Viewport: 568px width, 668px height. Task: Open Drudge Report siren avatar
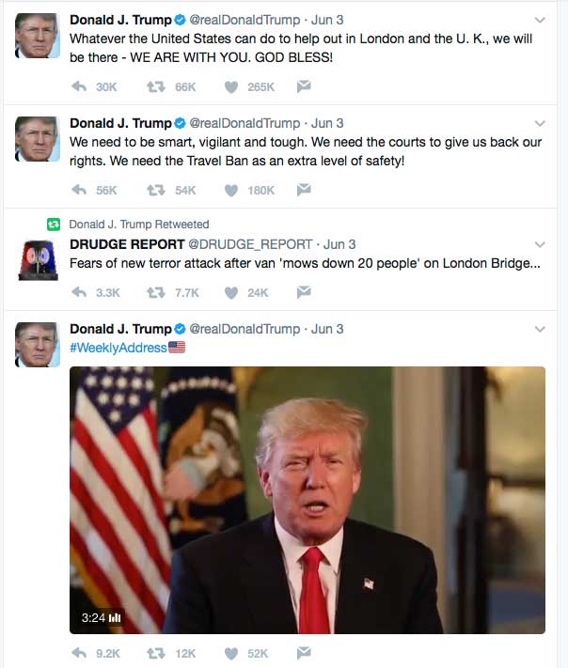coord(38,260)
